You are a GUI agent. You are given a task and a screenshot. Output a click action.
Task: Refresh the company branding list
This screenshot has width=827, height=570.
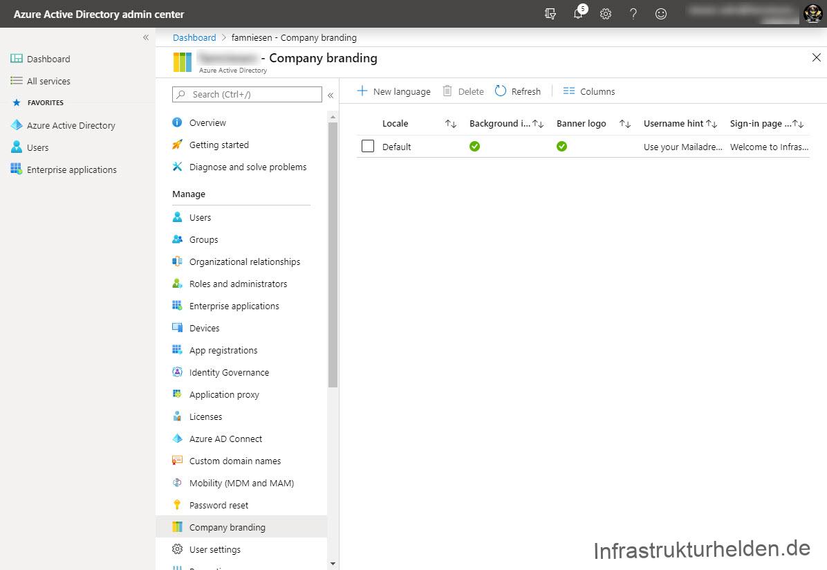[x=518, y=91]
